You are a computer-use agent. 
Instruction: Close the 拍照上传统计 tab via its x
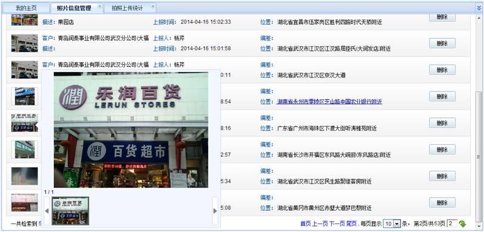point(153,6)
